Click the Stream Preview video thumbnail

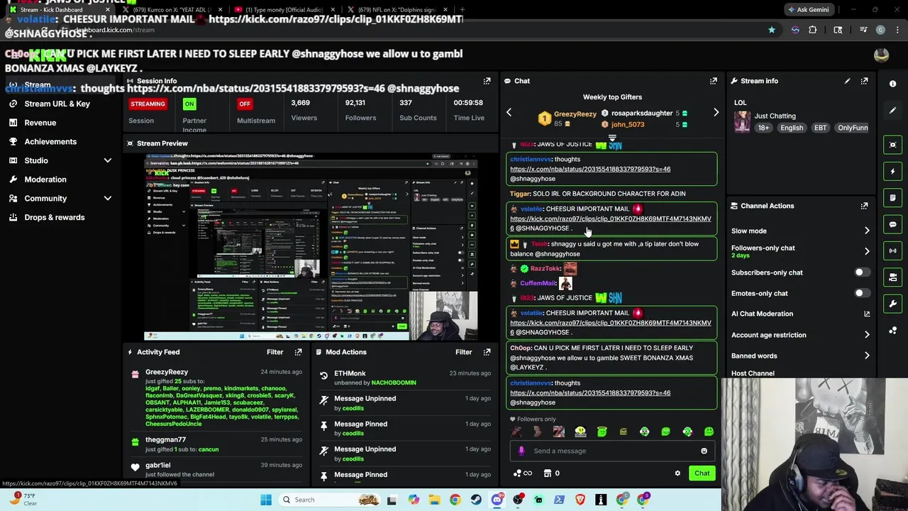(311, 247)
